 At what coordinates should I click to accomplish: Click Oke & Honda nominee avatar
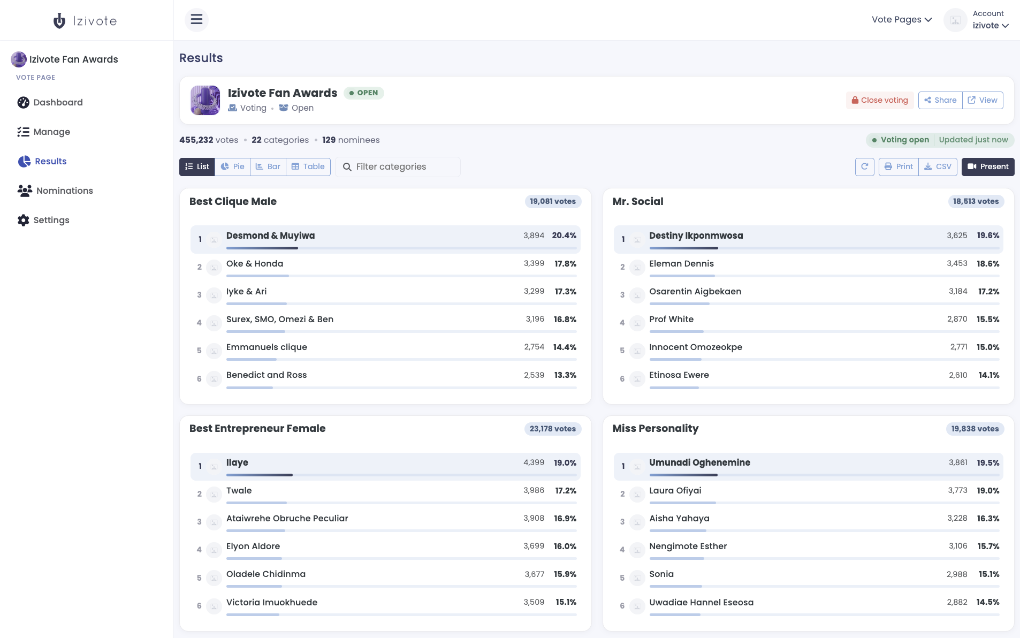[214, 267]
